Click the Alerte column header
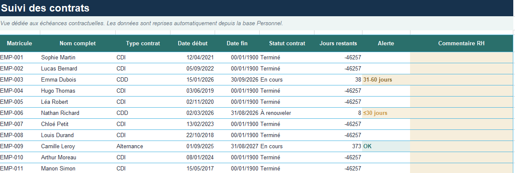Image resolution: width=515 pixels, height=173 pixels. point(386,43)
